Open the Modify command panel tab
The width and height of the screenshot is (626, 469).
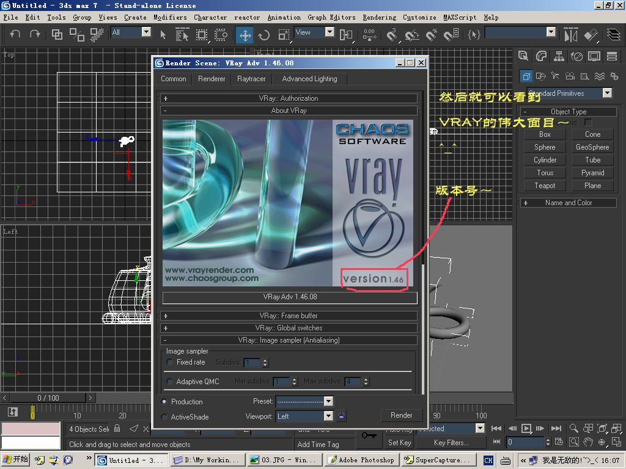coord(541,56)
